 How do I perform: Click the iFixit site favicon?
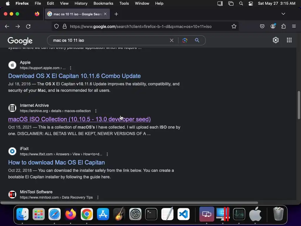click(x=12, y=151)
